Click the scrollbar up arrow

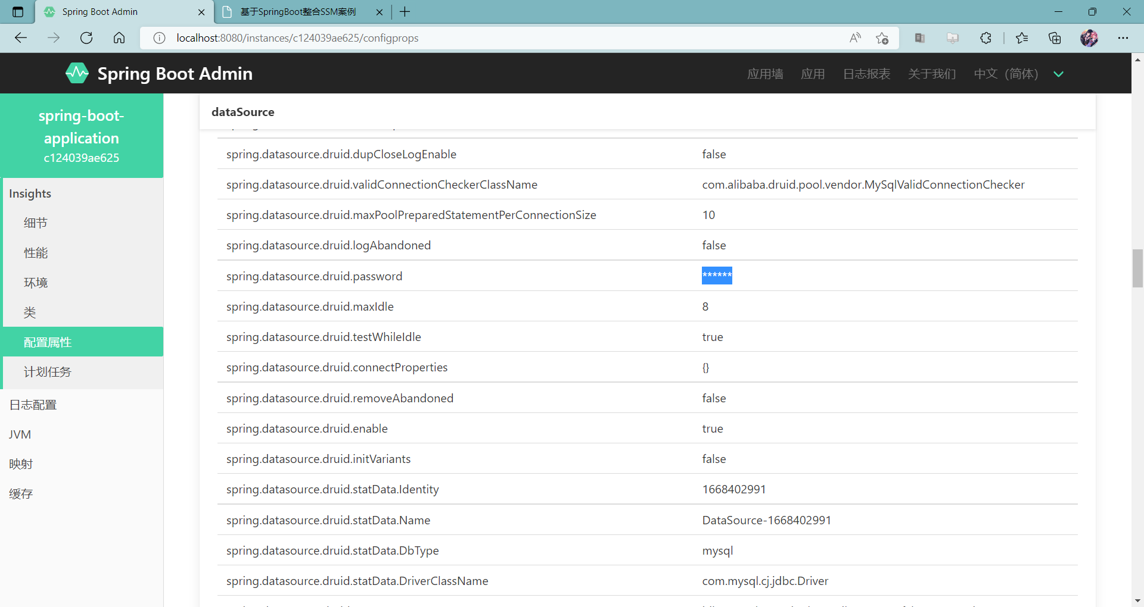1137,59
